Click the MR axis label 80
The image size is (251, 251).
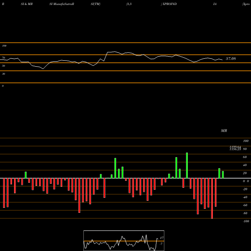245,149
